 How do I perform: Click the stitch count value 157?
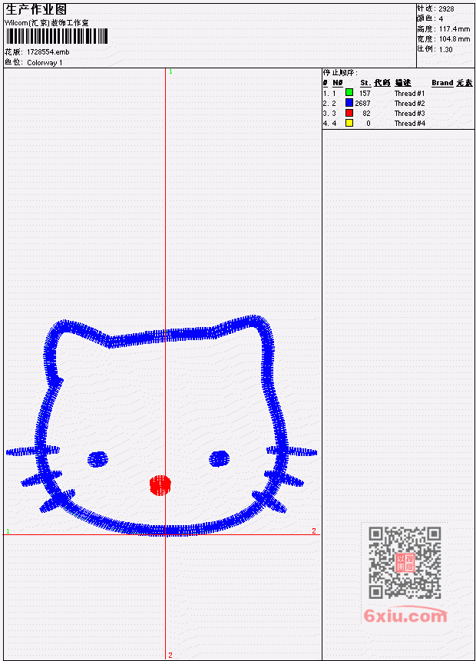click(365, 93)
